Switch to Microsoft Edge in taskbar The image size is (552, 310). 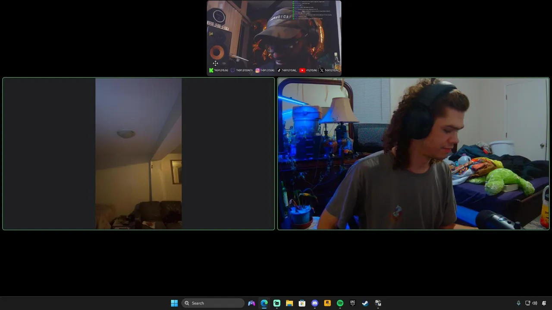pos(264,303)
